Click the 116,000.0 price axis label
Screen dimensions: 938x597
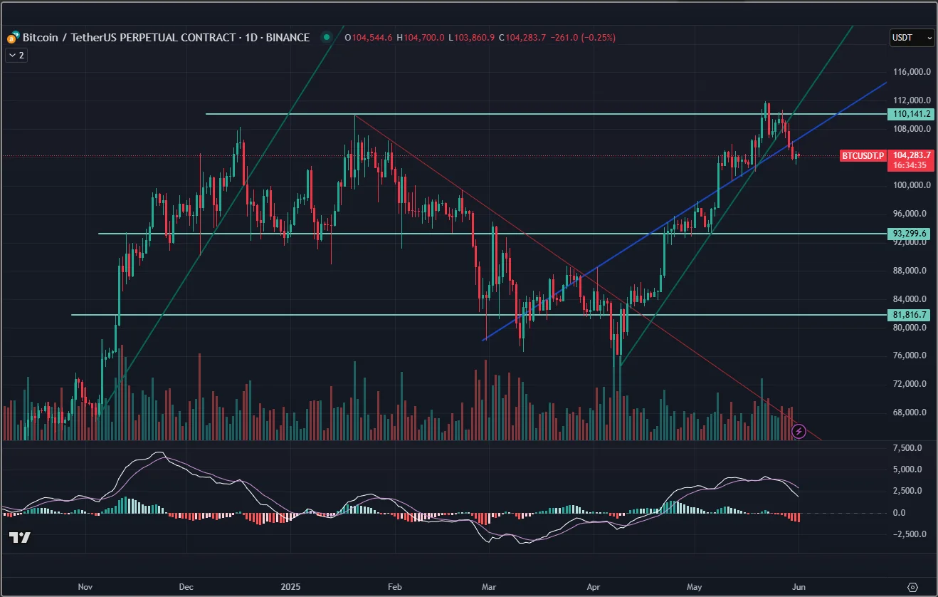(912, 72)
